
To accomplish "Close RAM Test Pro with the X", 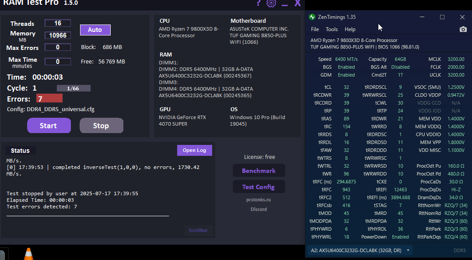I will click(x=297, y=3).
